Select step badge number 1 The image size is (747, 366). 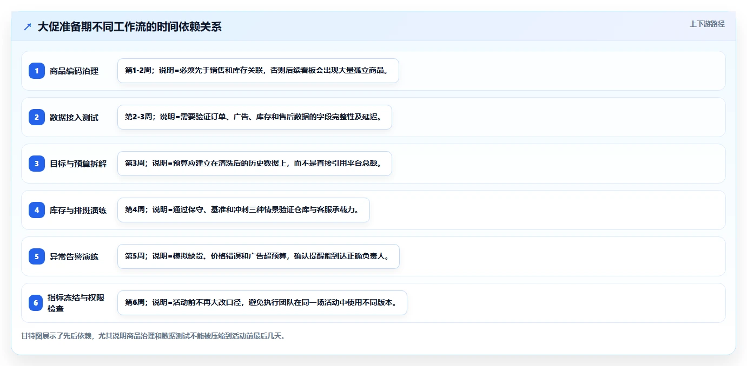tap(37, 71)
